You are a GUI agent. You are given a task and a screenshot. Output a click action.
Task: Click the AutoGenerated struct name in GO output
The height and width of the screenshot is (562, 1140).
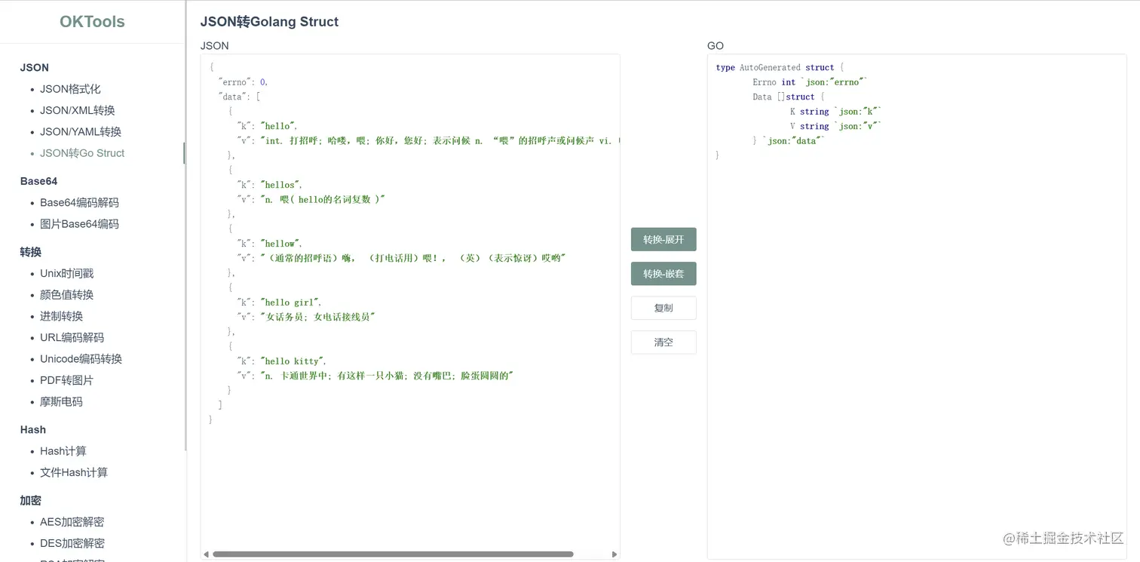770,68
